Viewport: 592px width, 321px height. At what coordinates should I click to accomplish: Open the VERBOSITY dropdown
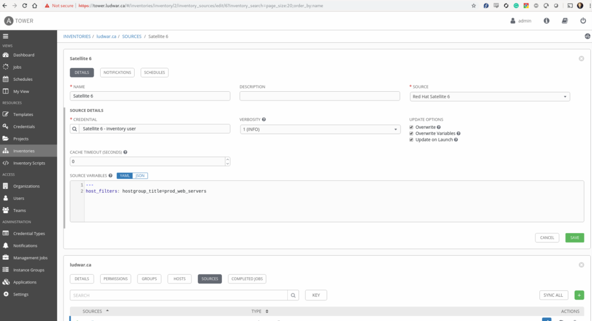click(x=320, y=129)
